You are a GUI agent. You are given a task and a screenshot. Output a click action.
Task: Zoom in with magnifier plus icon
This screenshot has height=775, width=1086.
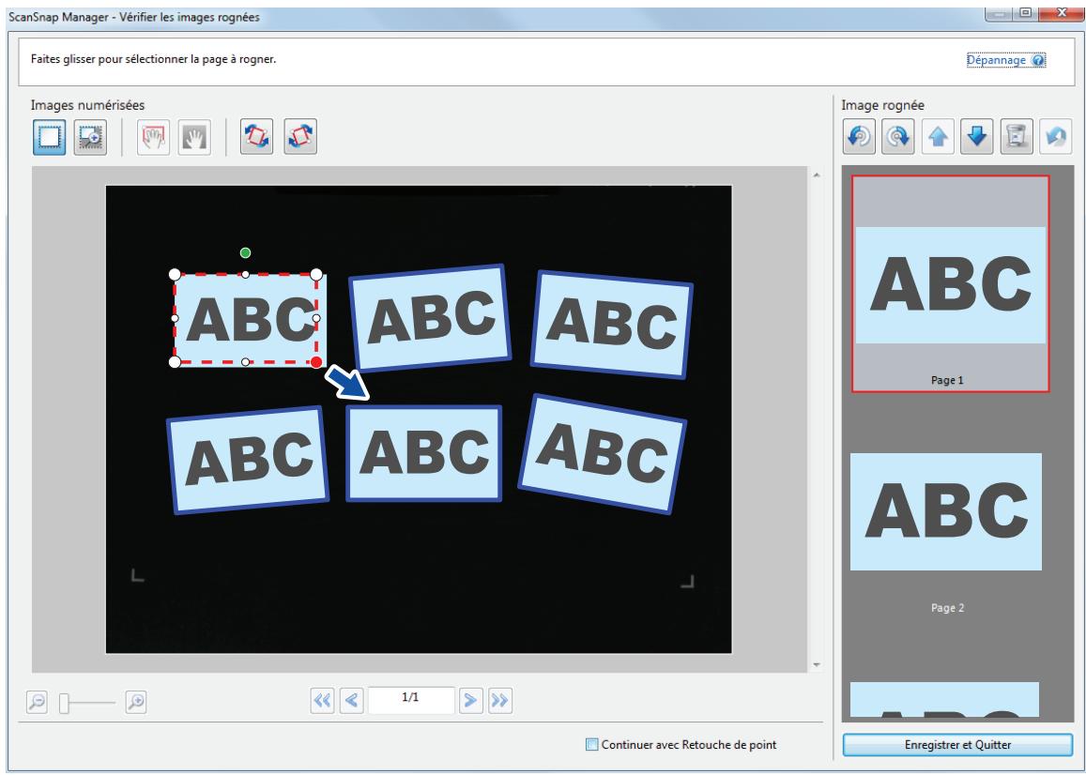click(136, 702)
